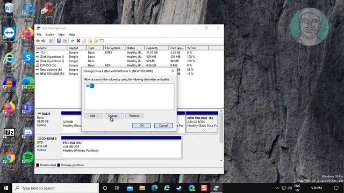This screenshot has width=344, height=193.
Task: Click the red X Delete toolbar icon
Action: point(78,41)
